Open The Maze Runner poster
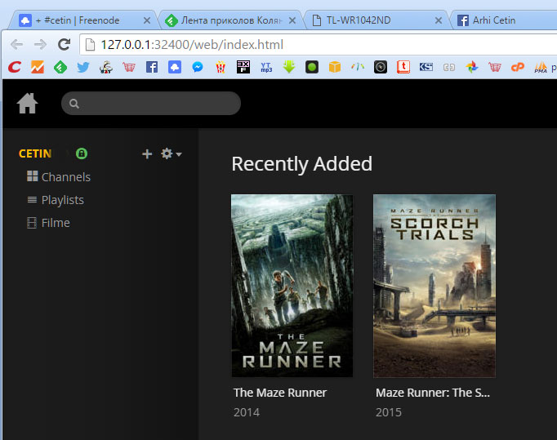This screenshot has width=557, height=440. (x=292, y=286)
